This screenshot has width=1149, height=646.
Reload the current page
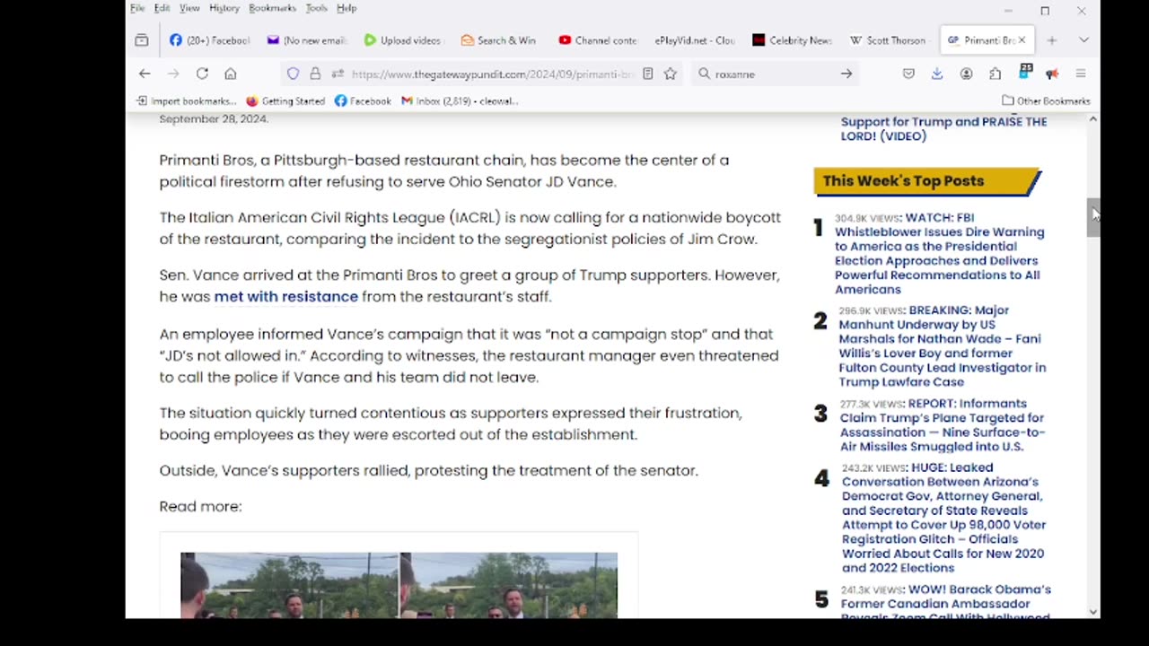(202, 74)
